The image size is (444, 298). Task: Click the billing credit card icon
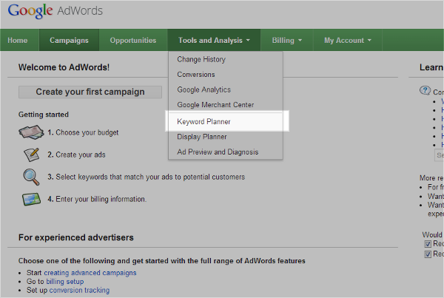point(31,199)
